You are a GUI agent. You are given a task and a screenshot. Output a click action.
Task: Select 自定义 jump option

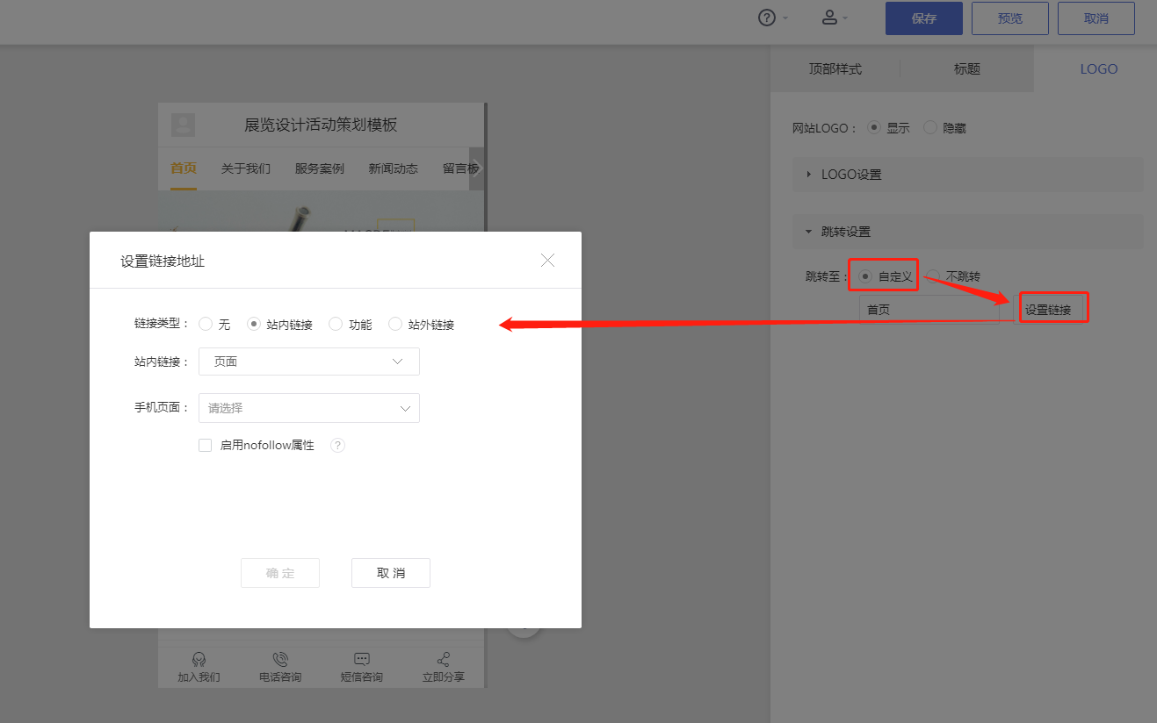(865, 276)
